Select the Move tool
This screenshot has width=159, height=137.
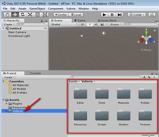coord(15,15)
